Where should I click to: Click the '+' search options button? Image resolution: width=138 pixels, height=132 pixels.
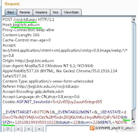coord(29,129)
